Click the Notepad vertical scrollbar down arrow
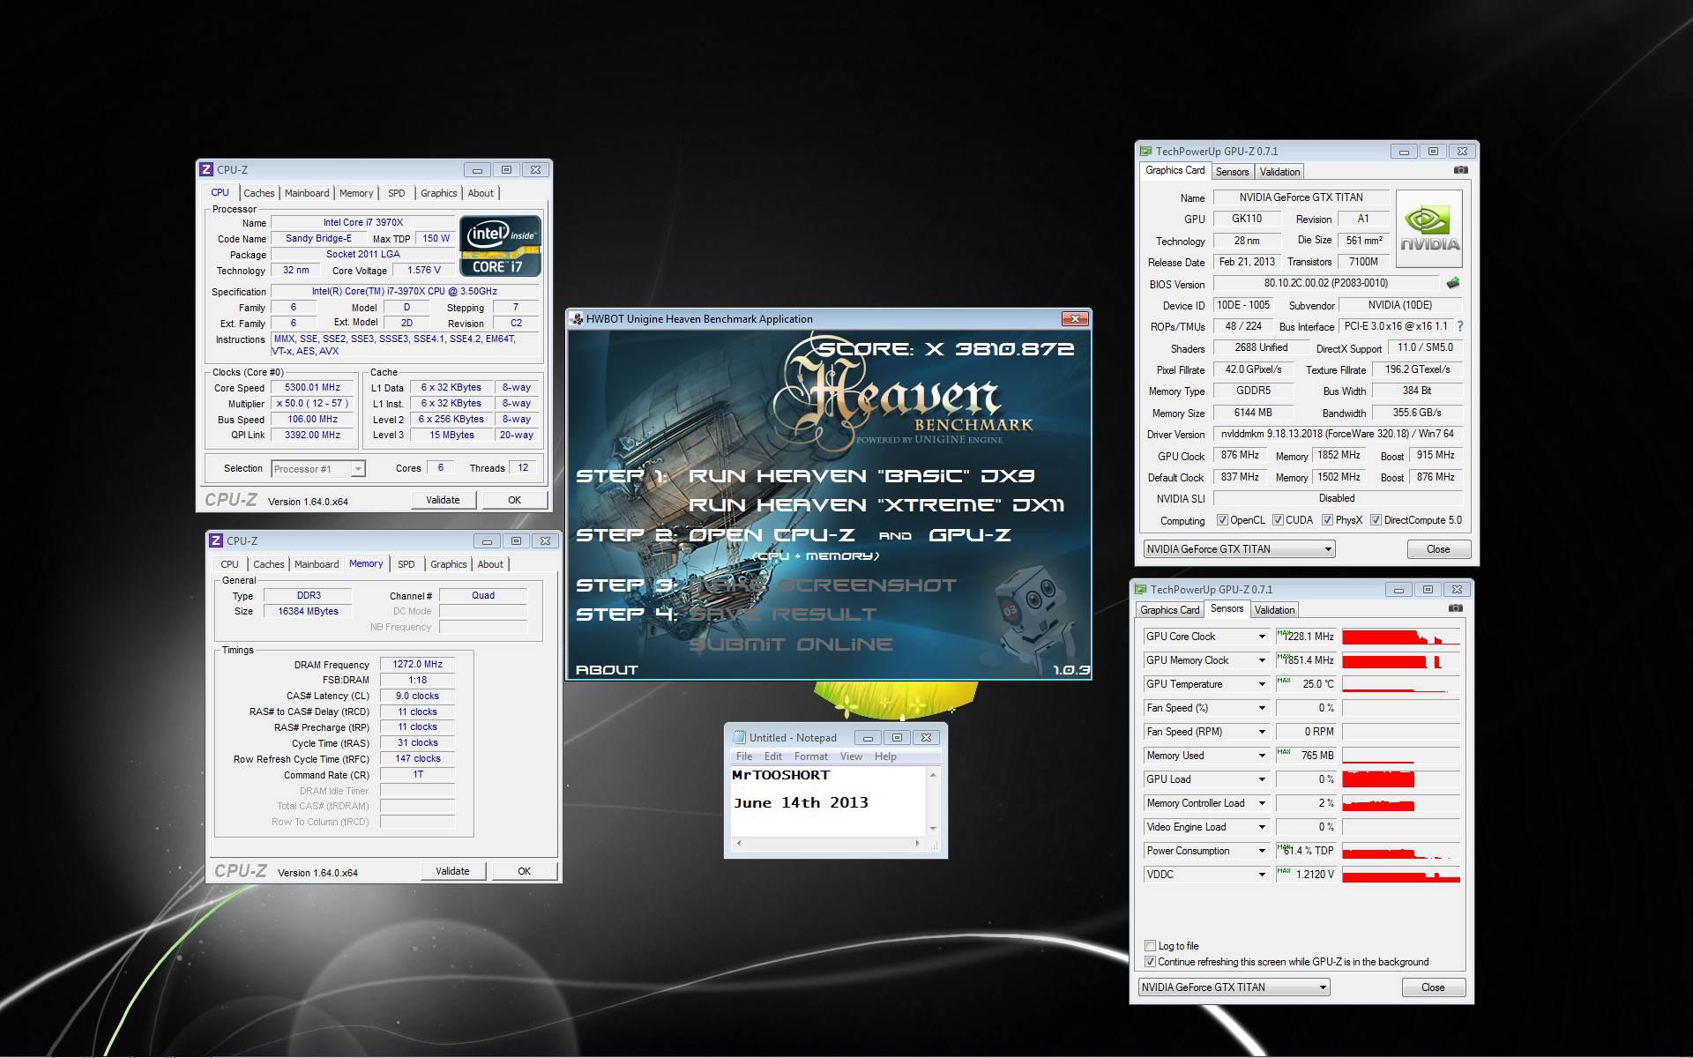The height and width of the screenshot is (1058, 1693). (x=933, y=829)
